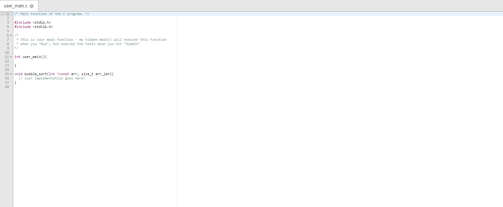Place cursor on 'int user_main(){' line
The image size is (503, 207).
coord(30,57)
